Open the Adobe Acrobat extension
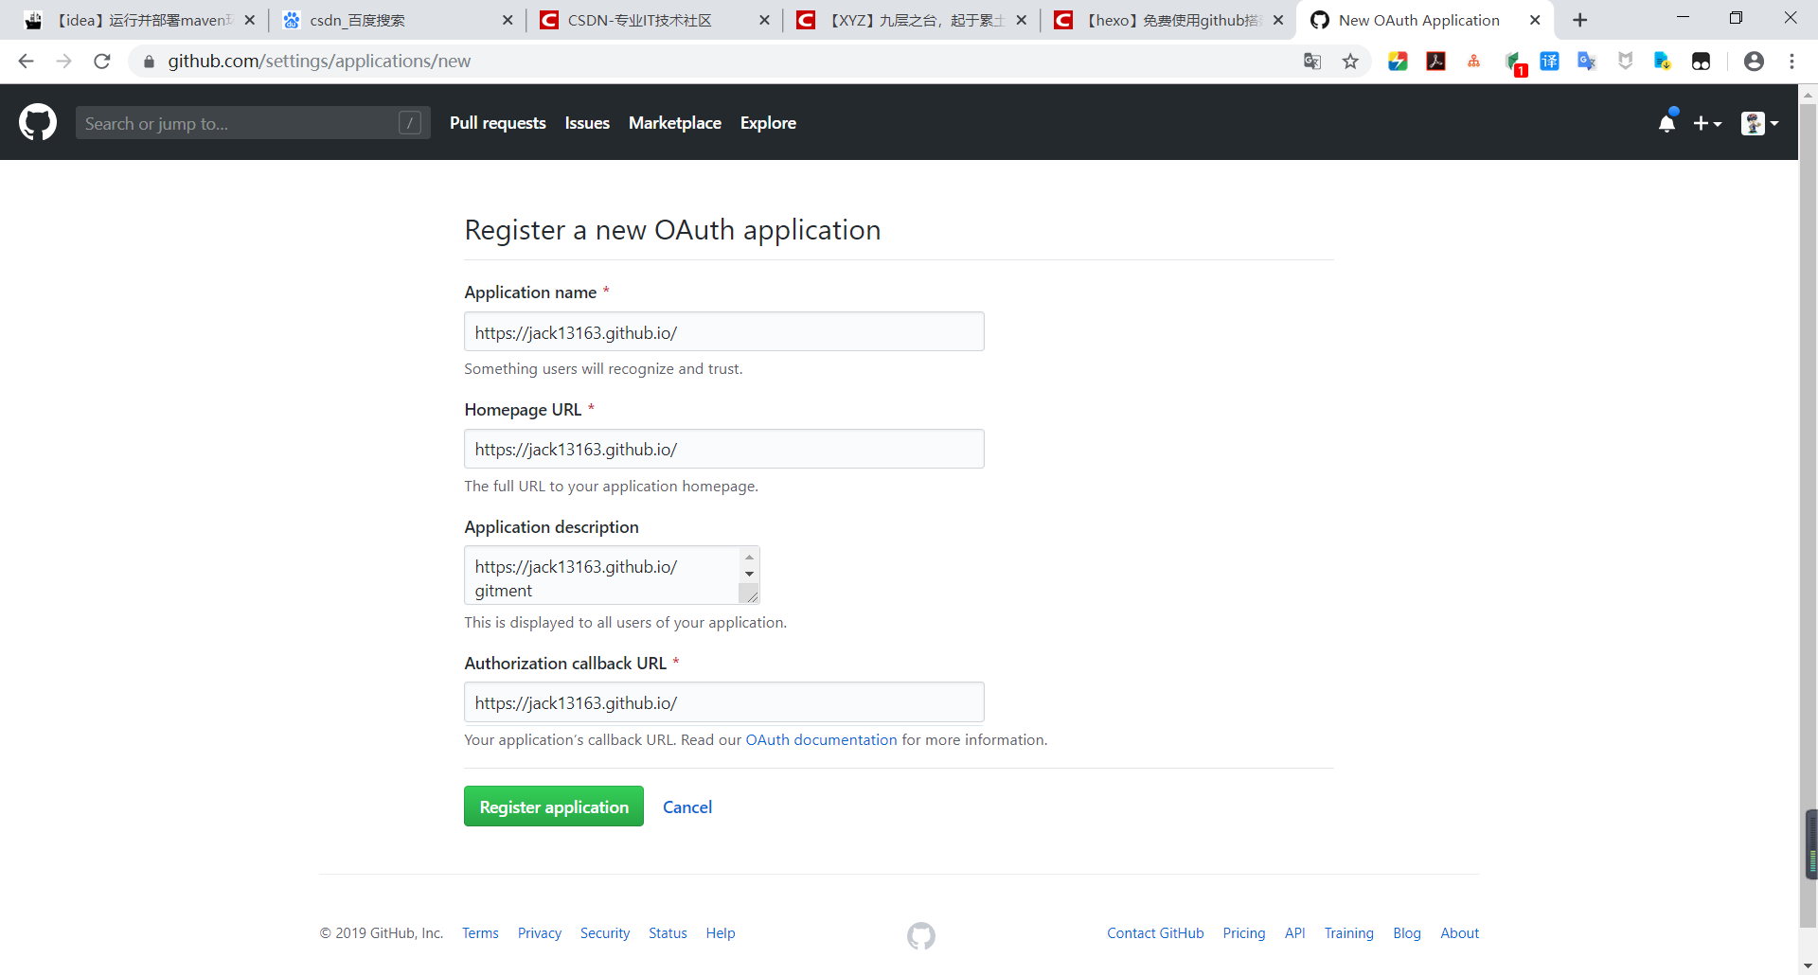Image resolution: width=1818 pixels, height=975 pixels. coord(1435,61)
